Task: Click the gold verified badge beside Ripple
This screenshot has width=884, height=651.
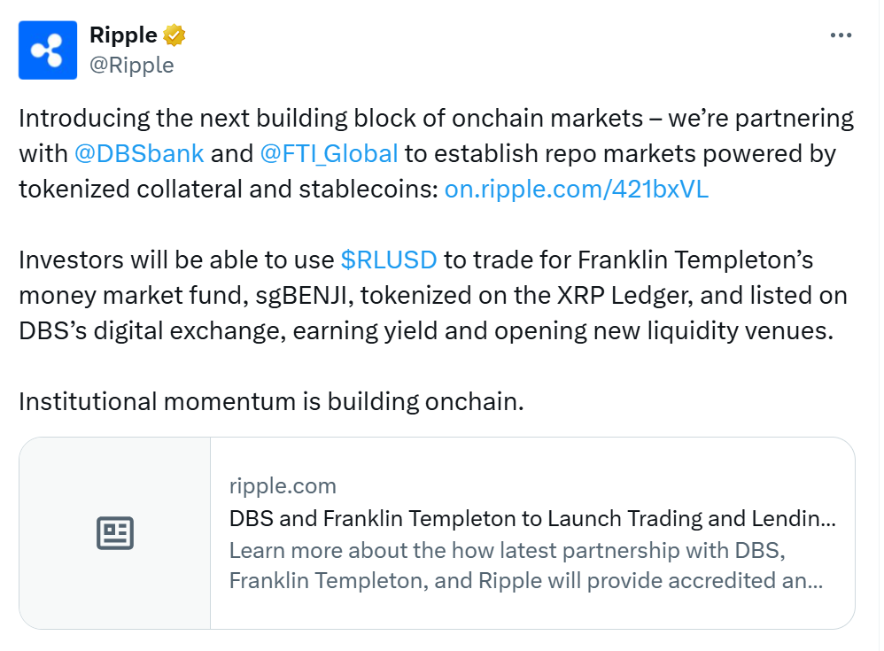Action: [x=174, y=35]
